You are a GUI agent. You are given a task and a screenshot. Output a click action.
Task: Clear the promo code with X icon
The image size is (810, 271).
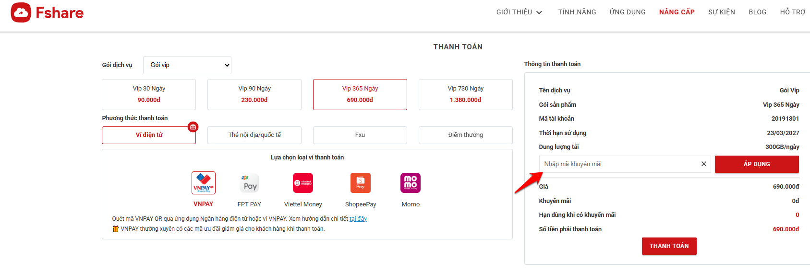(x=704, y=164)
